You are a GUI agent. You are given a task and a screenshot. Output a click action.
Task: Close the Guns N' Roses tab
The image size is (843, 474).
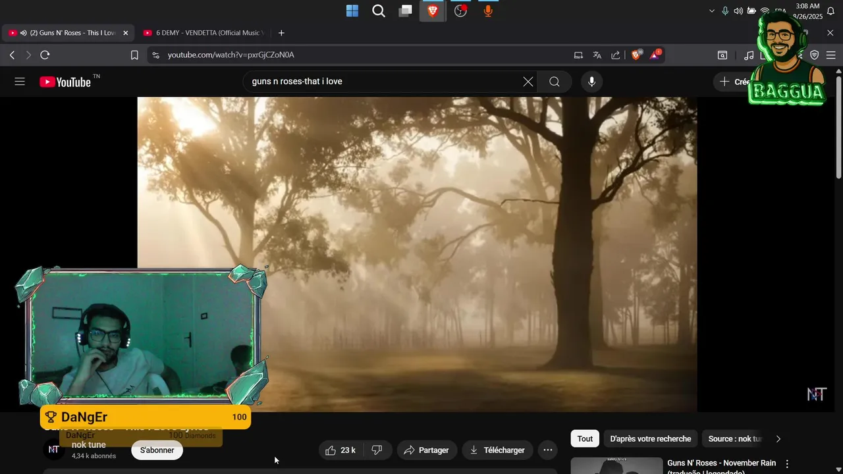tap(126, 33)
